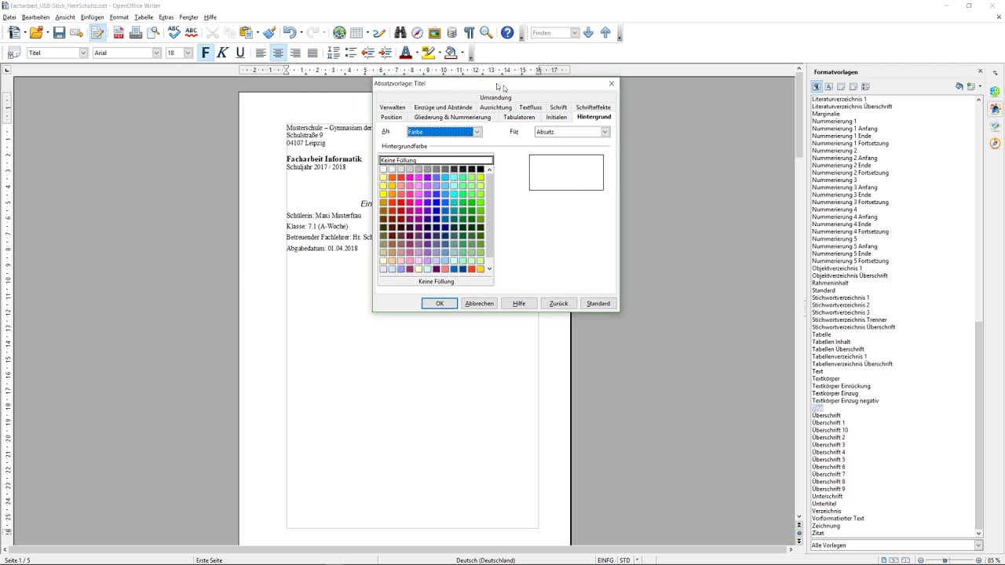
Task: Open the Für 'Absatz' dropdown
Action: pyautogui.click(x=605, y=132)
